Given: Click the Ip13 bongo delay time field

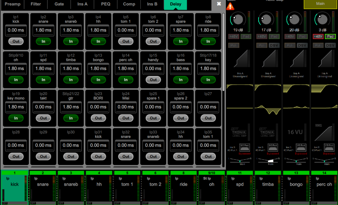Looking at the screenshot, I should point(98,68).
